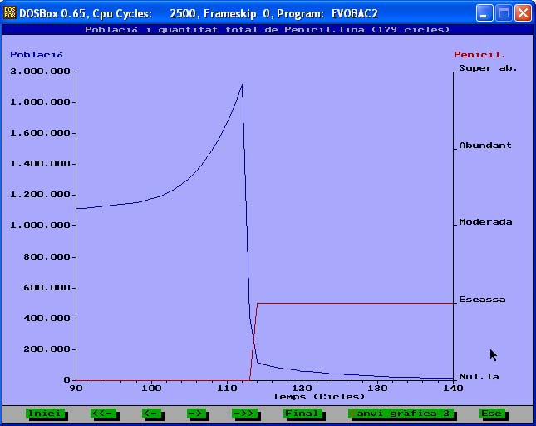Click the Població axis label
Screen dimensions: 536x426
point(36,55)
